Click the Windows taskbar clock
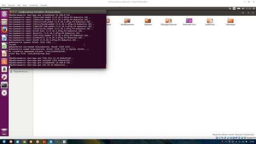Screen dimensions: 256x144 tap(252, 142)
